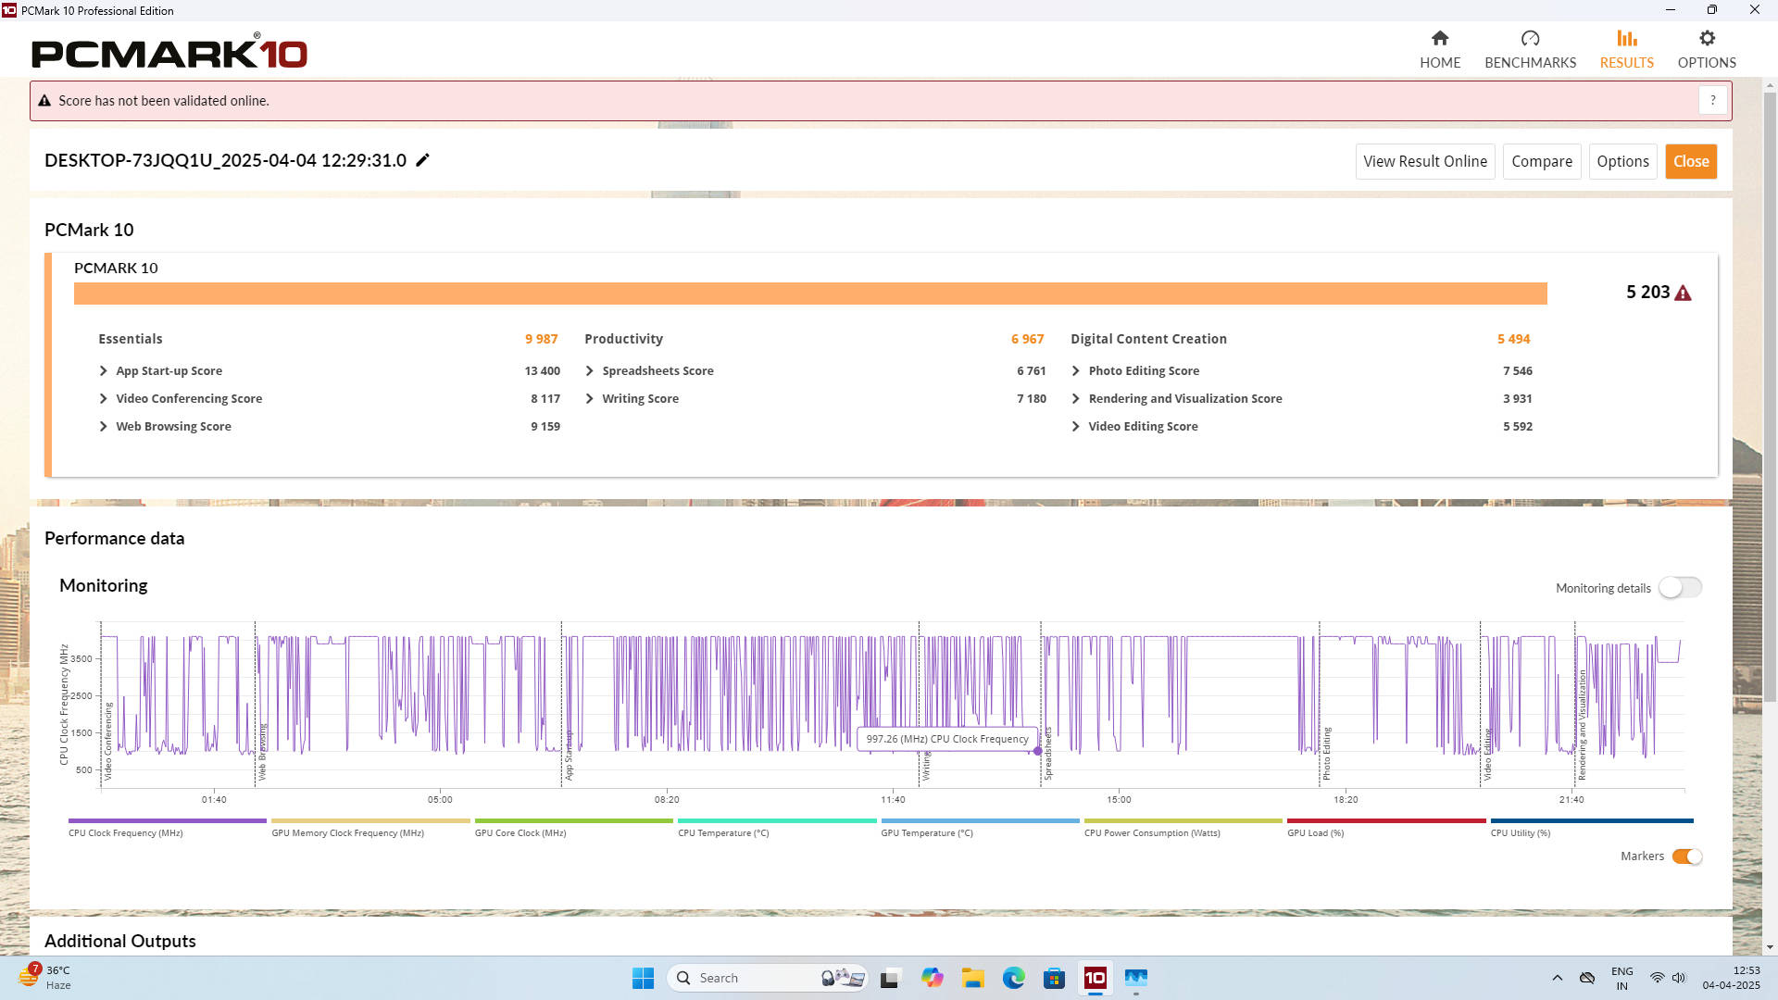Open the Windows Start menu
Image resolution: width=1778 pixels, height=1000 pixels.
pos(643,978)
